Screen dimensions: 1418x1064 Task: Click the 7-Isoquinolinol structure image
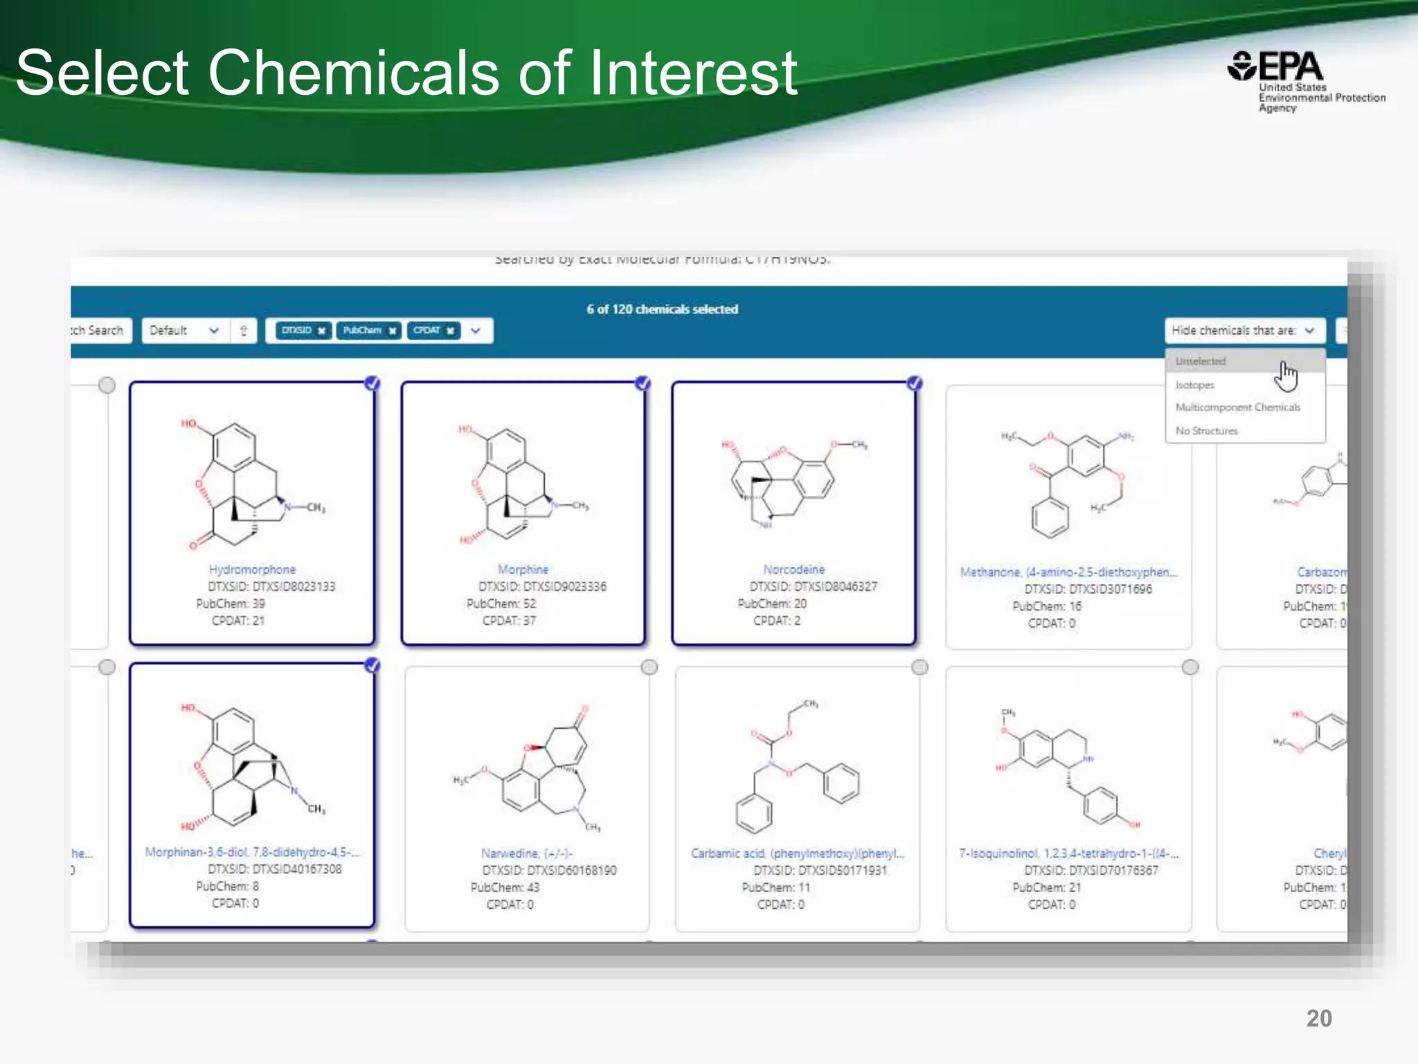click(x=1068, y=769)
